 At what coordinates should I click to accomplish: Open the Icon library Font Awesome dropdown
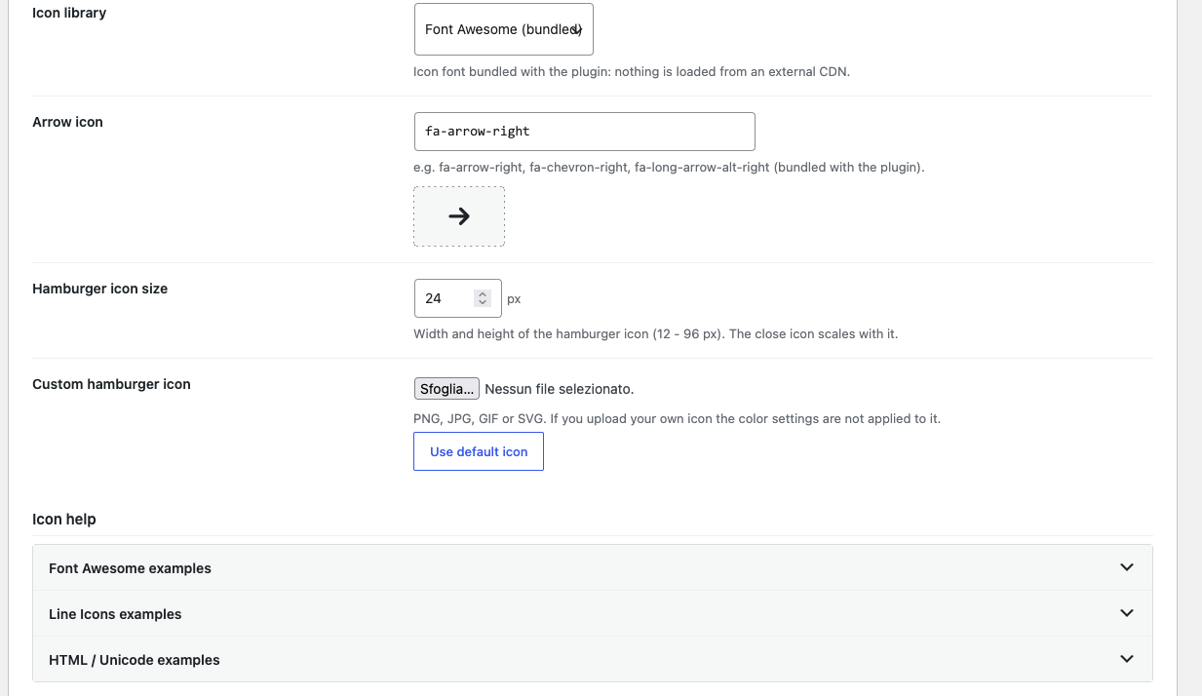pyautogui.click(x=503, y=29)
